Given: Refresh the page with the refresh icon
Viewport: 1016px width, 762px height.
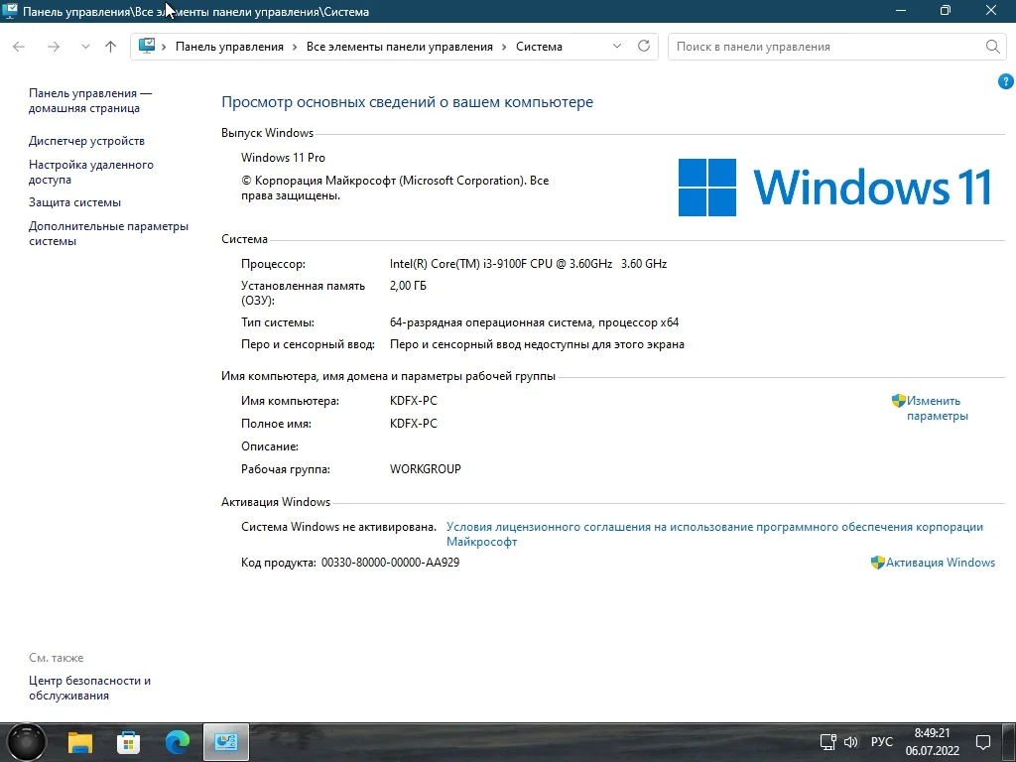Looking at the screenshot, I should click(x=643, y=46).
